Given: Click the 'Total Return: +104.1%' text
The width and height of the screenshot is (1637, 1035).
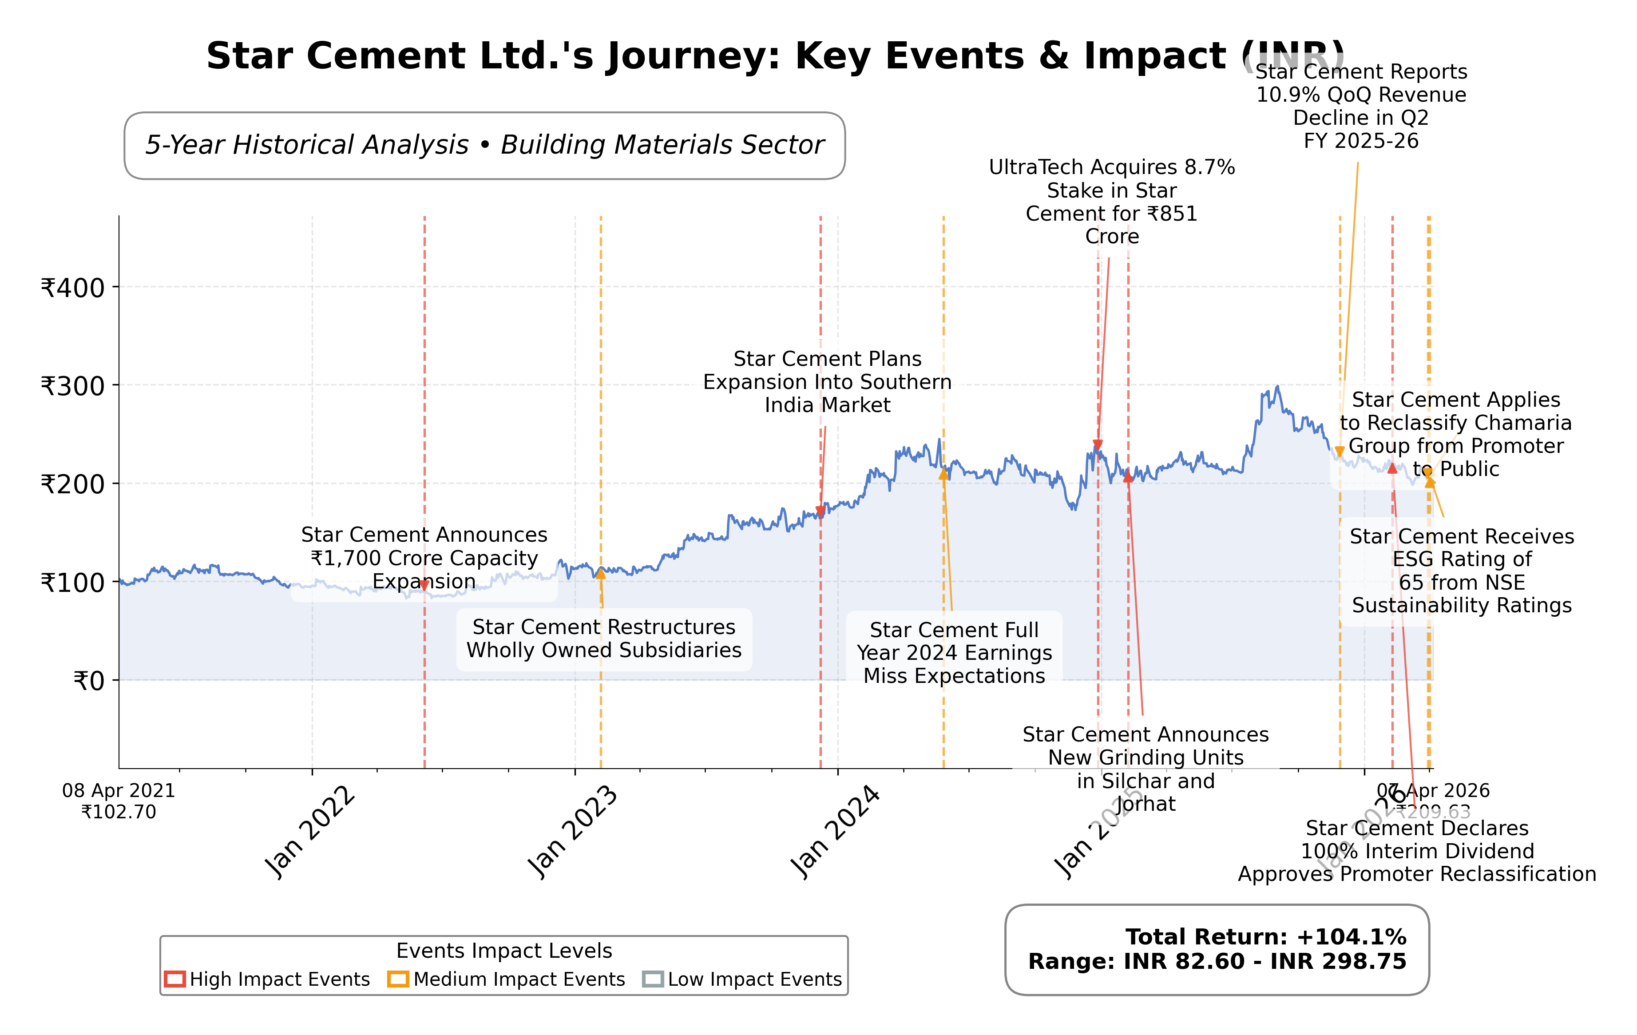Looking at the screenshot, I should 1266,937.
